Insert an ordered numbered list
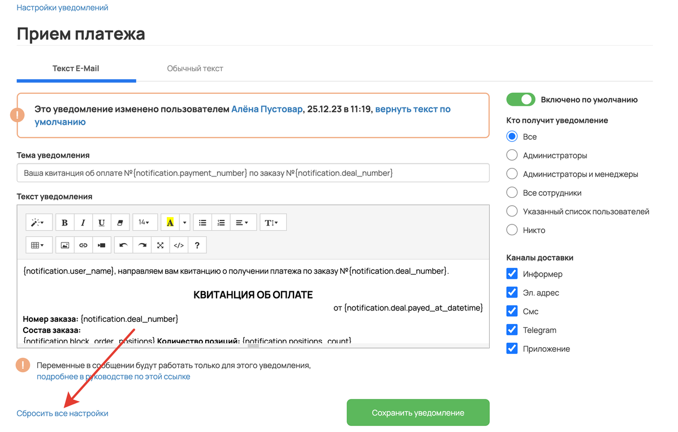The width and height of the screenshot is (678, 432). 221,222
